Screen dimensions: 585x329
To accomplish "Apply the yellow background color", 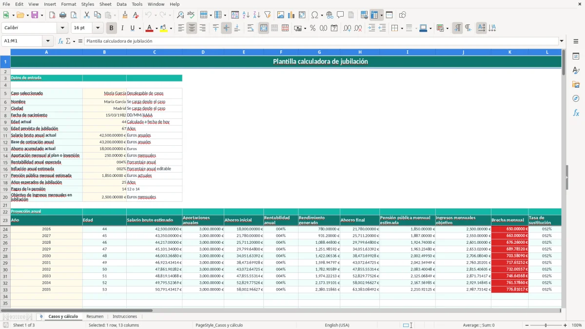I will click(x=164, y=28).
